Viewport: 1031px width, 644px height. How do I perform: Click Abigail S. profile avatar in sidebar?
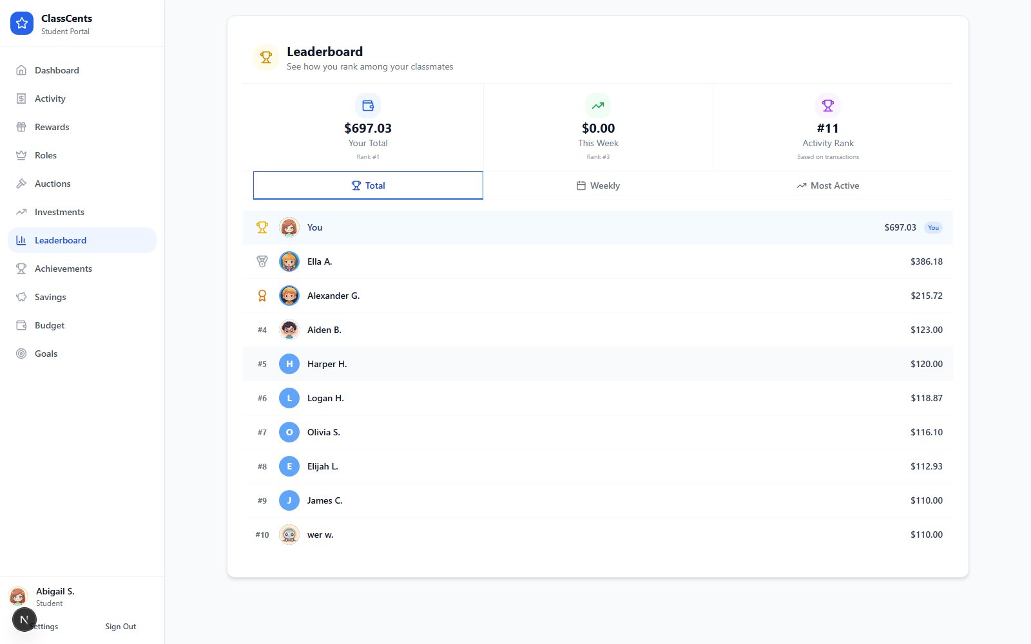[x=18, y=596]
